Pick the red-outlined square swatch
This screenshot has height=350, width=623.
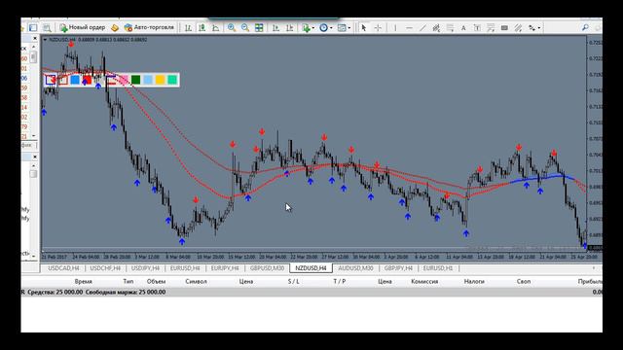[62, 80]
